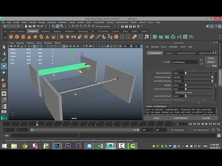
Task: Click the Windows Start button
Action: point(4,146)
